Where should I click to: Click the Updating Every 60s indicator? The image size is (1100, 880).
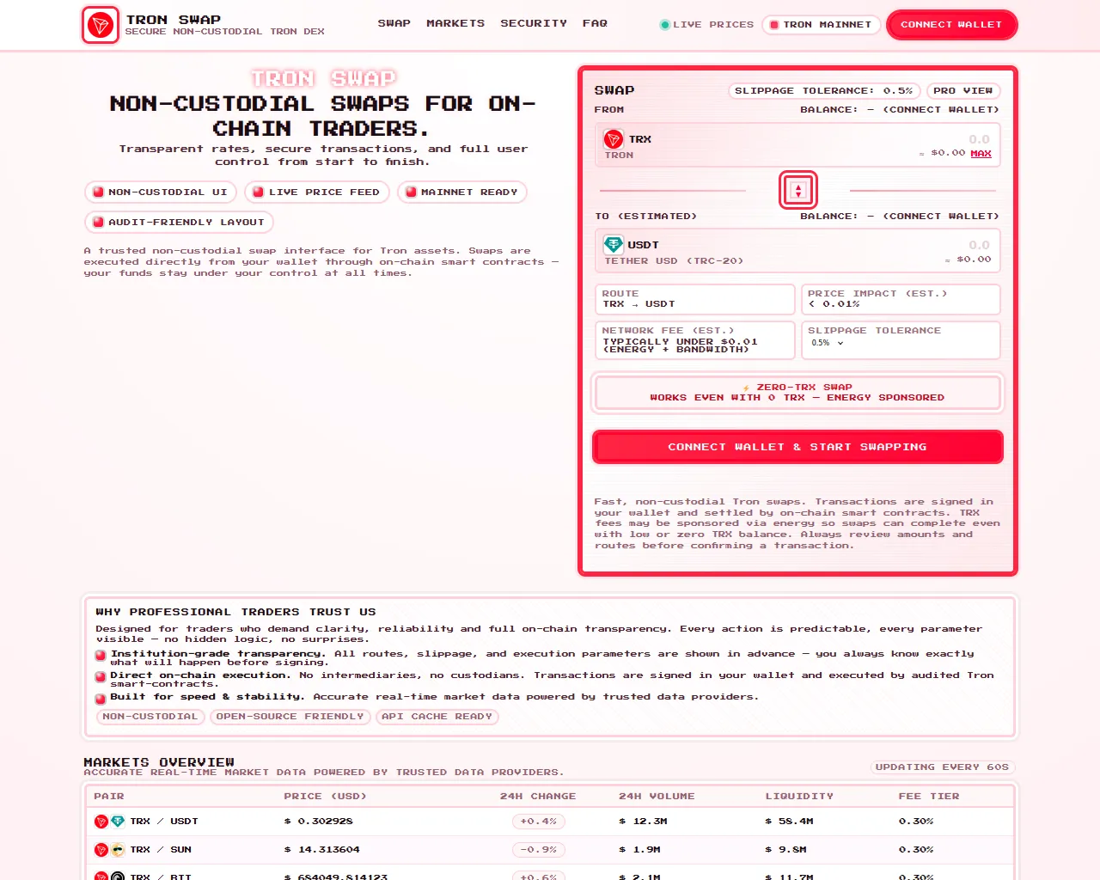pos(942,767)
